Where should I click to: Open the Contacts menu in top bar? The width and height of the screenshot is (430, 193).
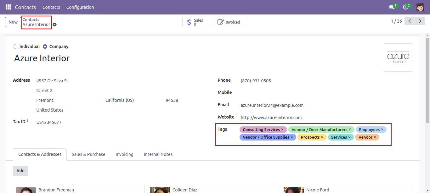click(x=51, y=7)
